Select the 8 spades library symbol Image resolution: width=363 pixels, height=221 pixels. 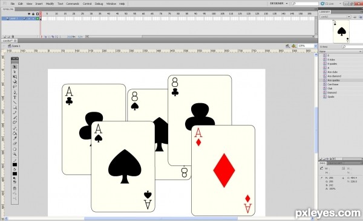332,63
